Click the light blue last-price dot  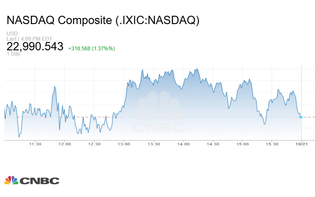pos(301,117)
